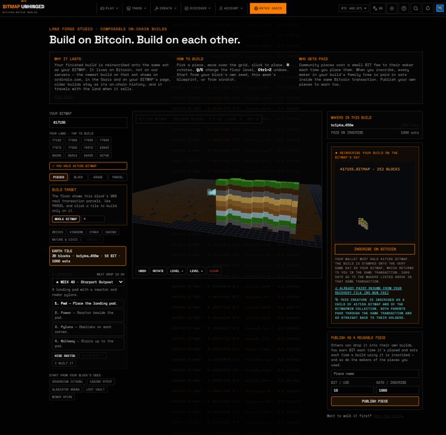The height and width of the screenshot is (435, 446).
Task: Toggle the light/dark theme sun icon
Action: point(392,9)
